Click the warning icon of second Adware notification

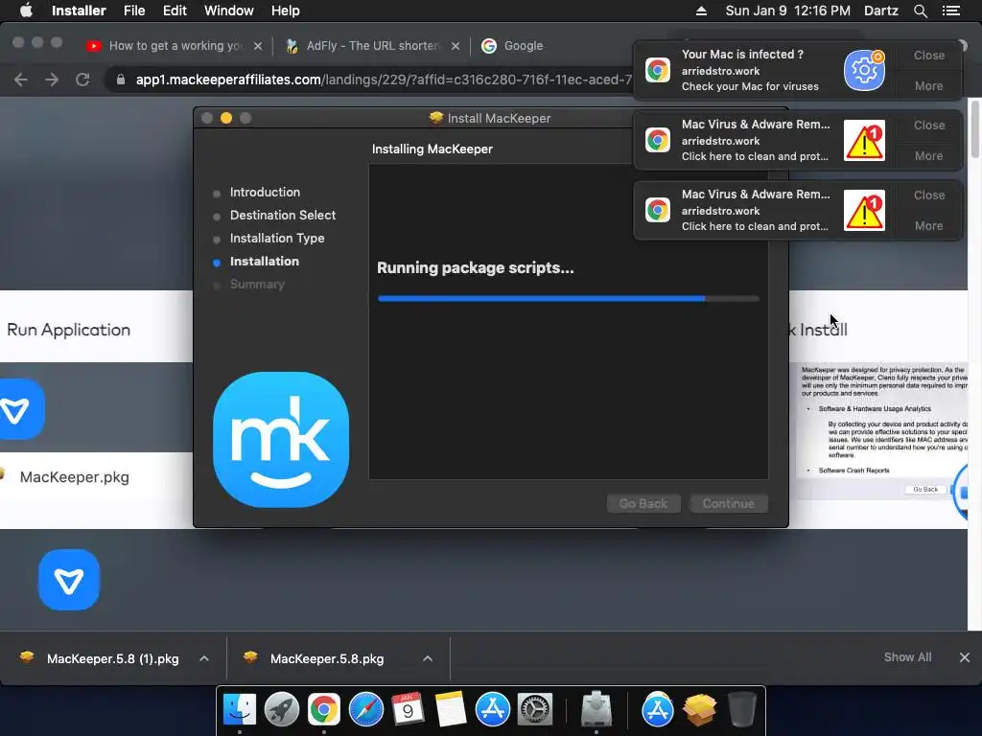(x=864, y=210)
